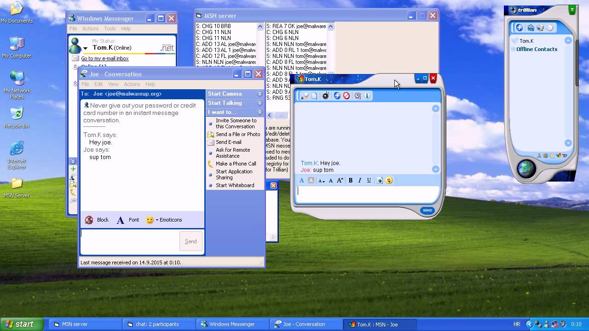Viewport: 589px width, 331px height.
Task: Decrease the font size in Trillian chat
Action: click(321, 181)
